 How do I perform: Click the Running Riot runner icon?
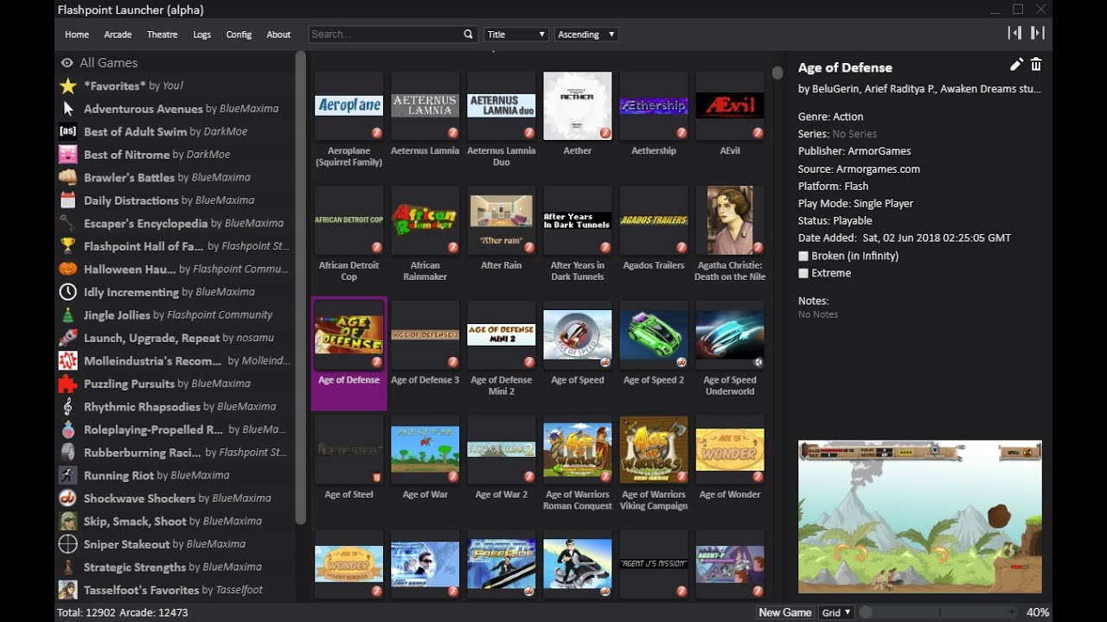(x=67, y=475)
